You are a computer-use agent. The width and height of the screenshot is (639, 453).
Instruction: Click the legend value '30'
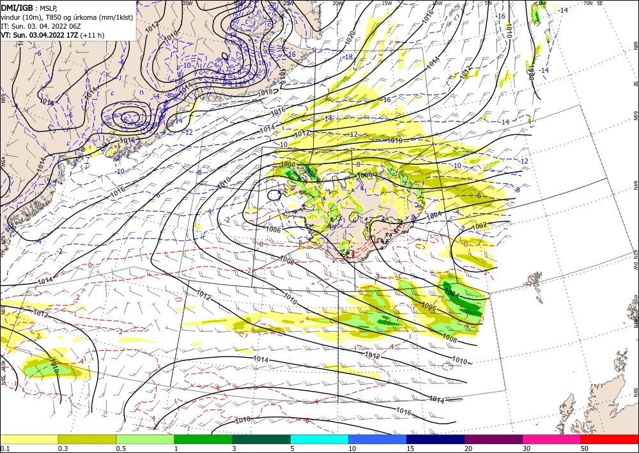click(x=527, y=449)
